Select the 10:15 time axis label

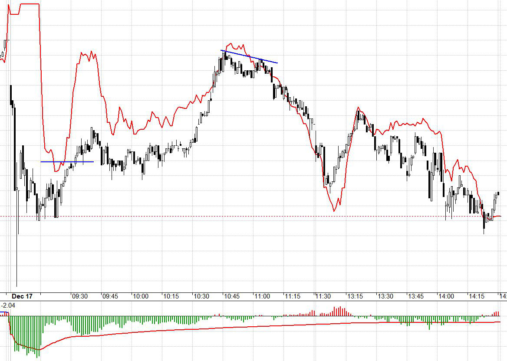(171, 296)
